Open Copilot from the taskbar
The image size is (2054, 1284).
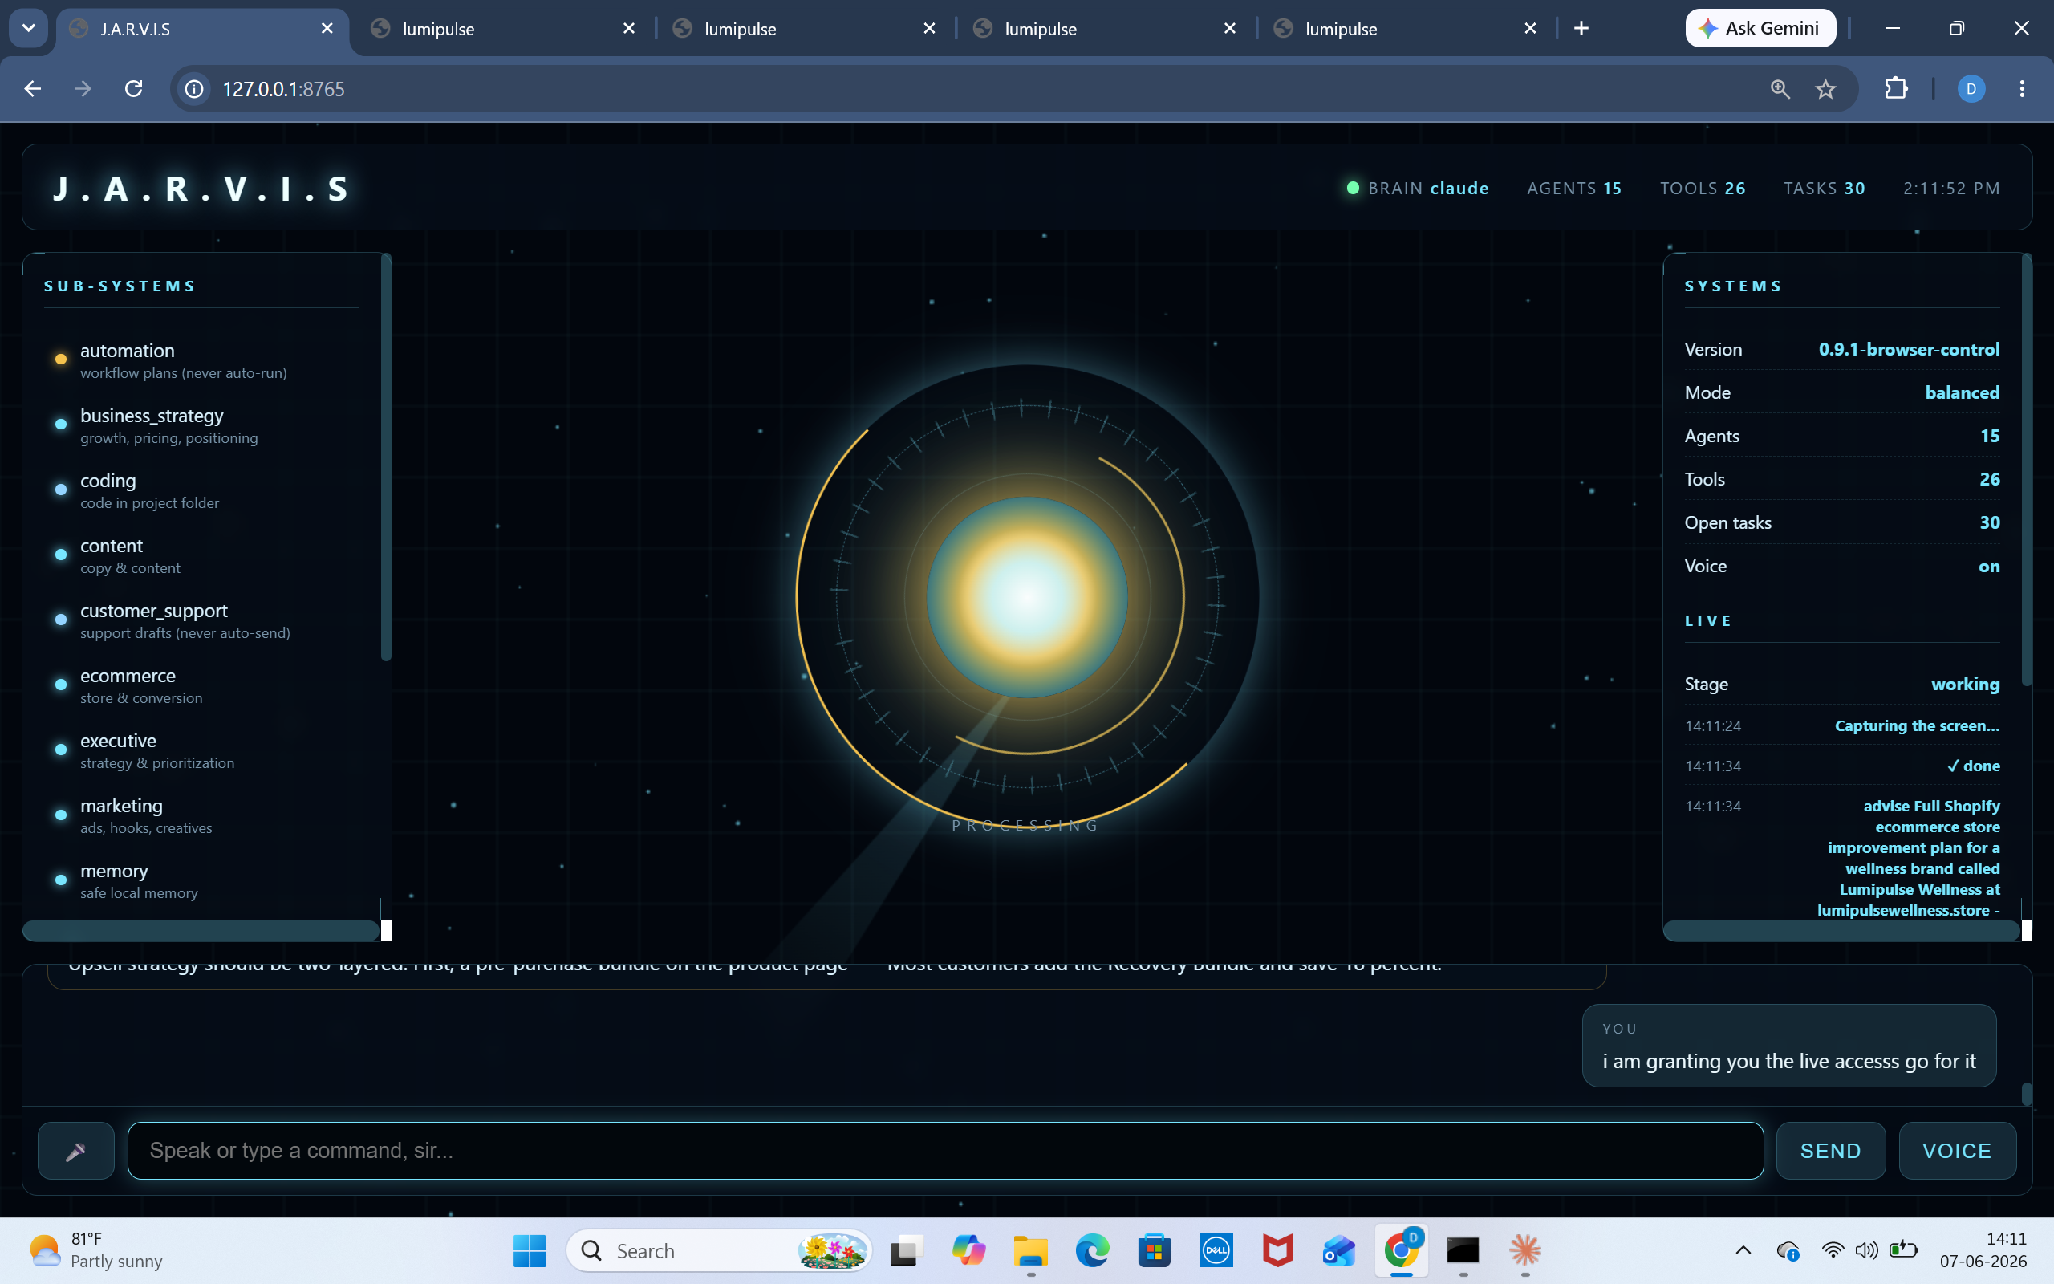click(968, 1250)
